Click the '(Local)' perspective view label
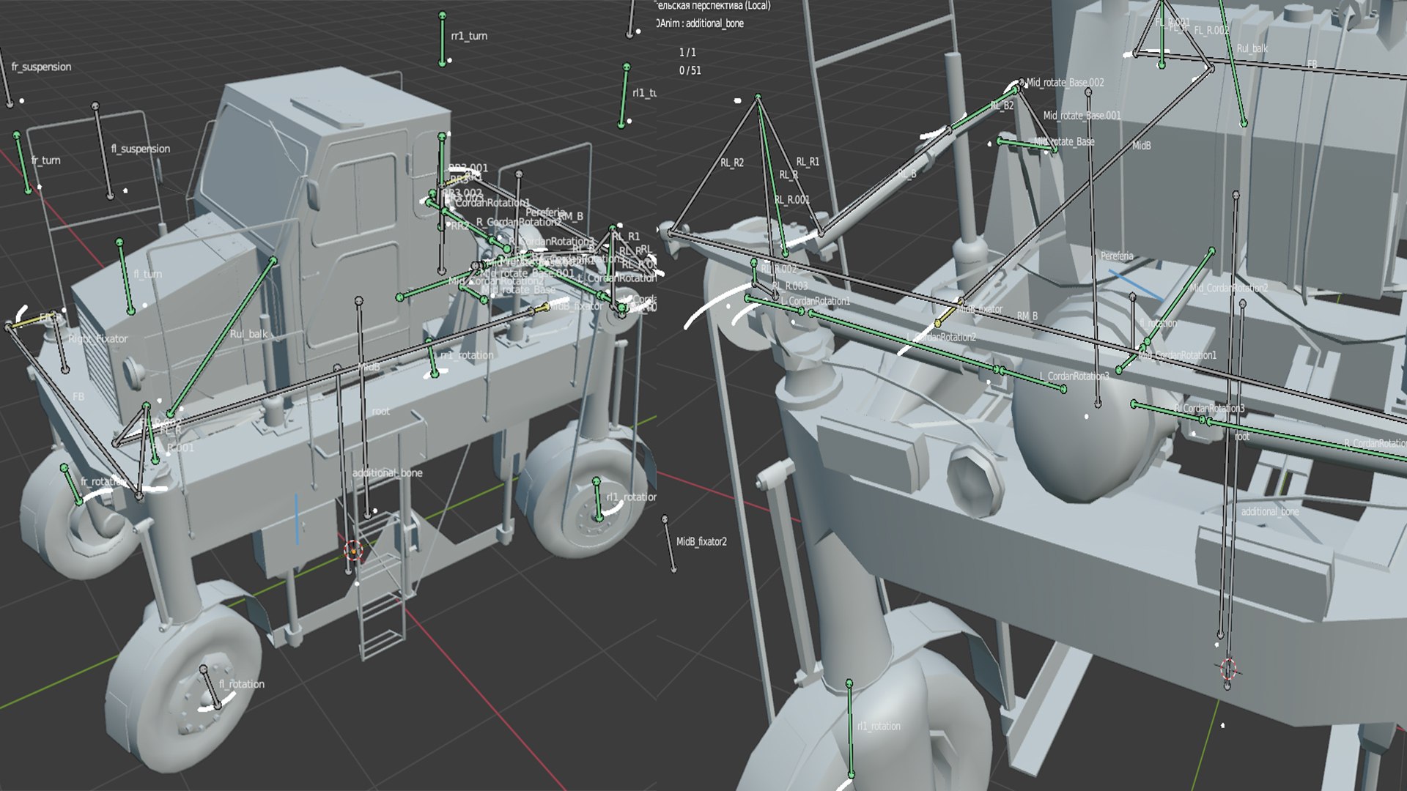Viewport: 1407px width, 791px height. click(758, 6)
